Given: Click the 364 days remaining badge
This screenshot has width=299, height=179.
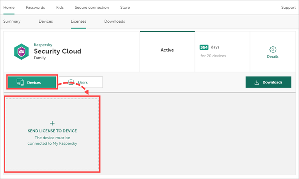Looking at the screenshot, I should point(204,47).
